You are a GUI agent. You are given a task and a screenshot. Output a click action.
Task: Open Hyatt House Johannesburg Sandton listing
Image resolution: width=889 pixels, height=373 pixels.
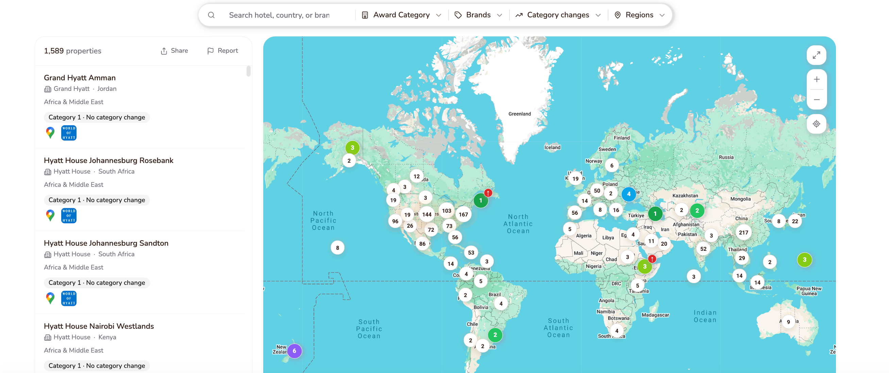coord(106,243)
